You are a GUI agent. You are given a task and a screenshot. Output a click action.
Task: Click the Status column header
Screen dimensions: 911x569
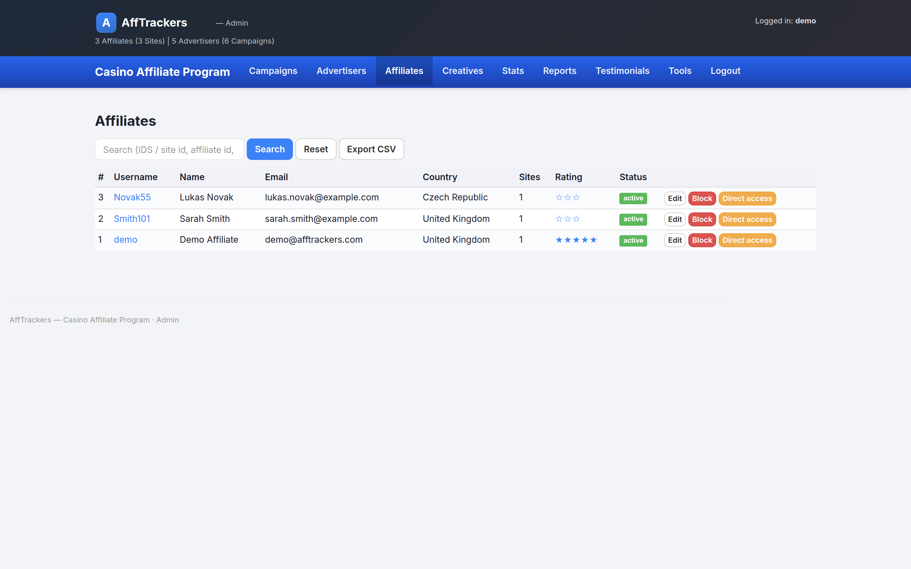633,177
